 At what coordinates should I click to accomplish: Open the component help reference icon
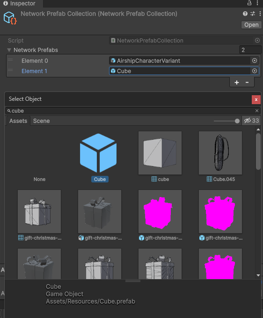[x=245, y=14]
